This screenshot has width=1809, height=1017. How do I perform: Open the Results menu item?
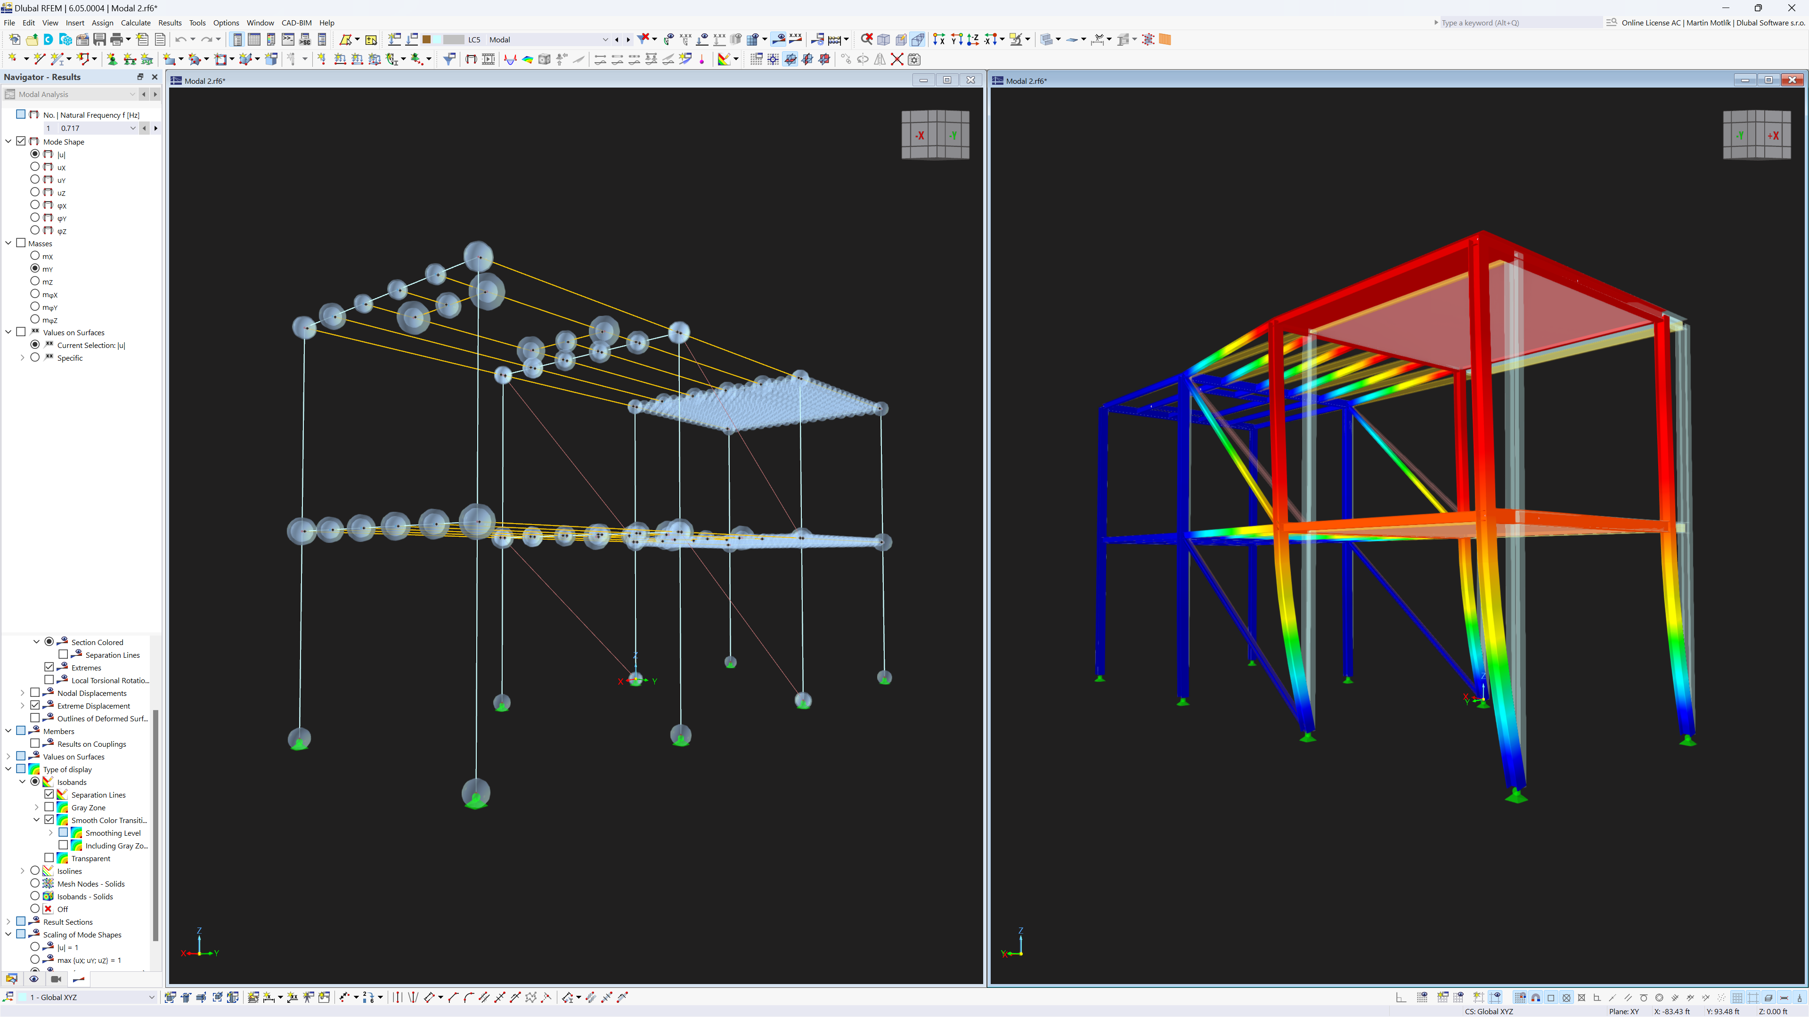170,22
